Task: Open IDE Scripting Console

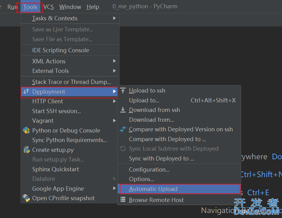Action: pyautogui.click(x=70, y=50)
